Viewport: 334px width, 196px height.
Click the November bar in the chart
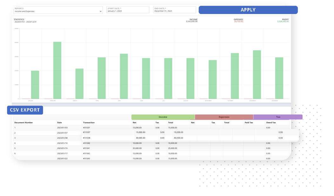pyautogui.click(x=257, y=74)
